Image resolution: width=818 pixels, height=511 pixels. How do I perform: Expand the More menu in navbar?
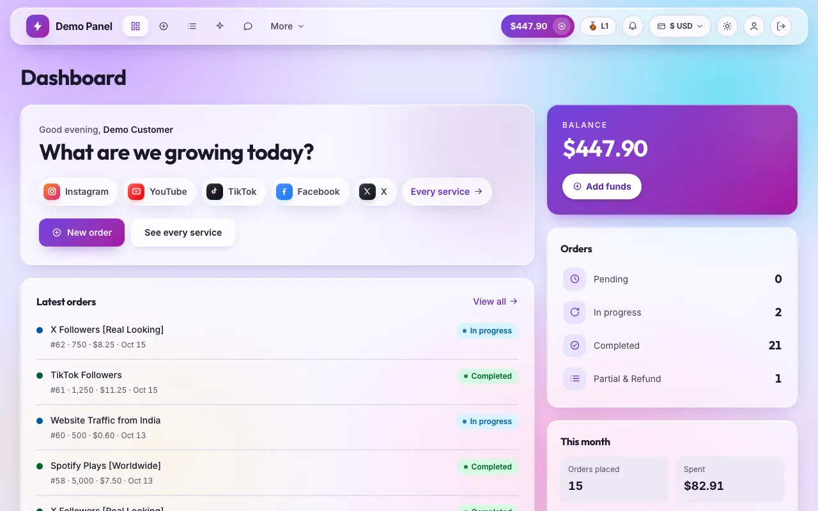point(287,26)
